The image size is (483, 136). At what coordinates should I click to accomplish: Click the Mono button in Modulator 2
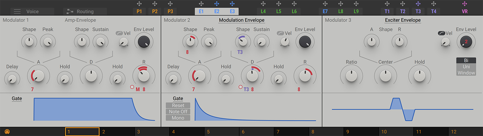click(x=178, y=118)
